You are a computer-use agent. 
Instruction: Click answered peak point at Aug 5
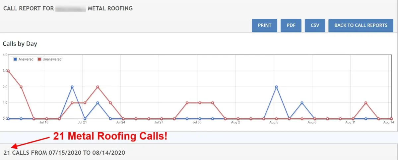(x=276, y=87)
